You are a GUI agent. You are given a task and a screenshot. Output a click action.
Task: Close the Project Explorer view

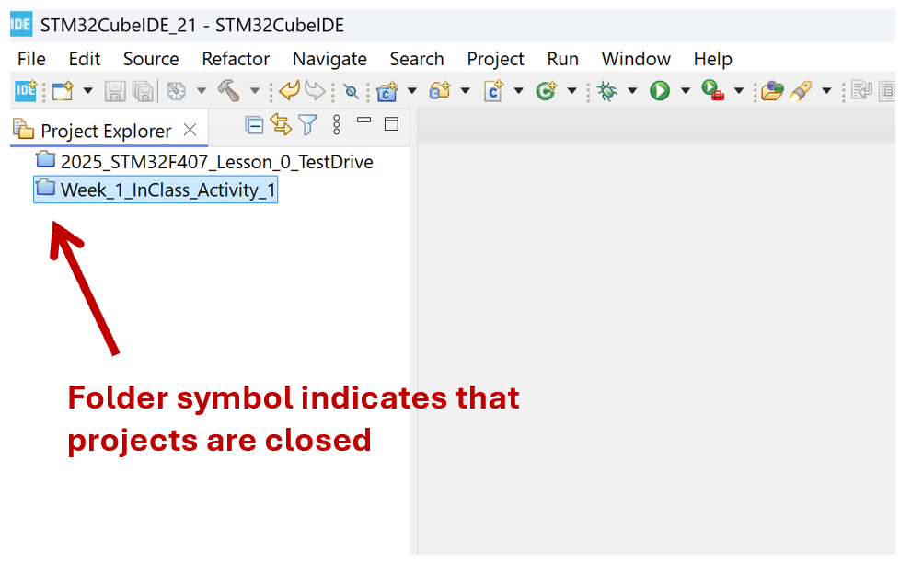tap(190, 130)
